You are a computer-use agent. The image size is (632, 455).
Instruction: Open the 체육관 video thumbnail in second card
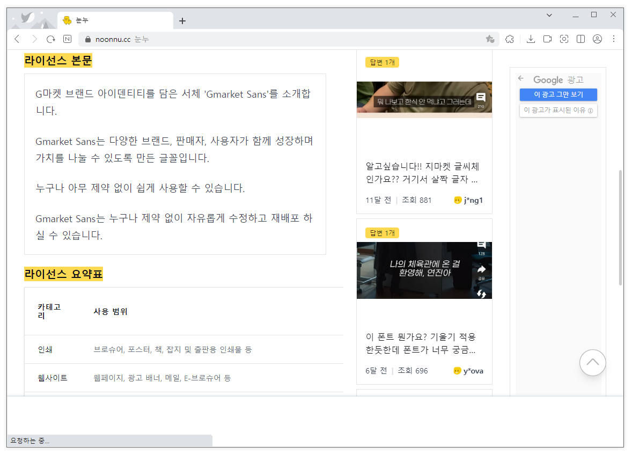point(424,270)
